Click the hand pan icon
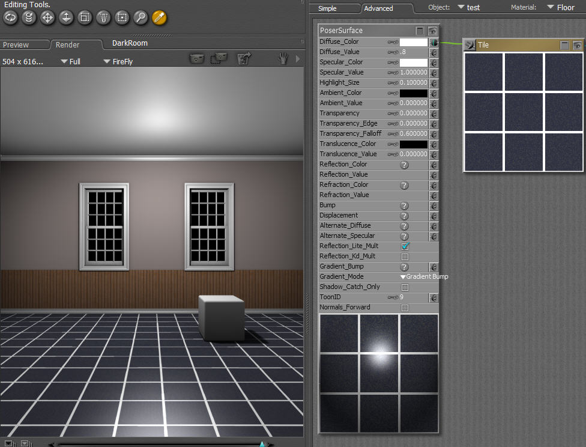This screenshot has width=586, height=447. coord(282,59)
